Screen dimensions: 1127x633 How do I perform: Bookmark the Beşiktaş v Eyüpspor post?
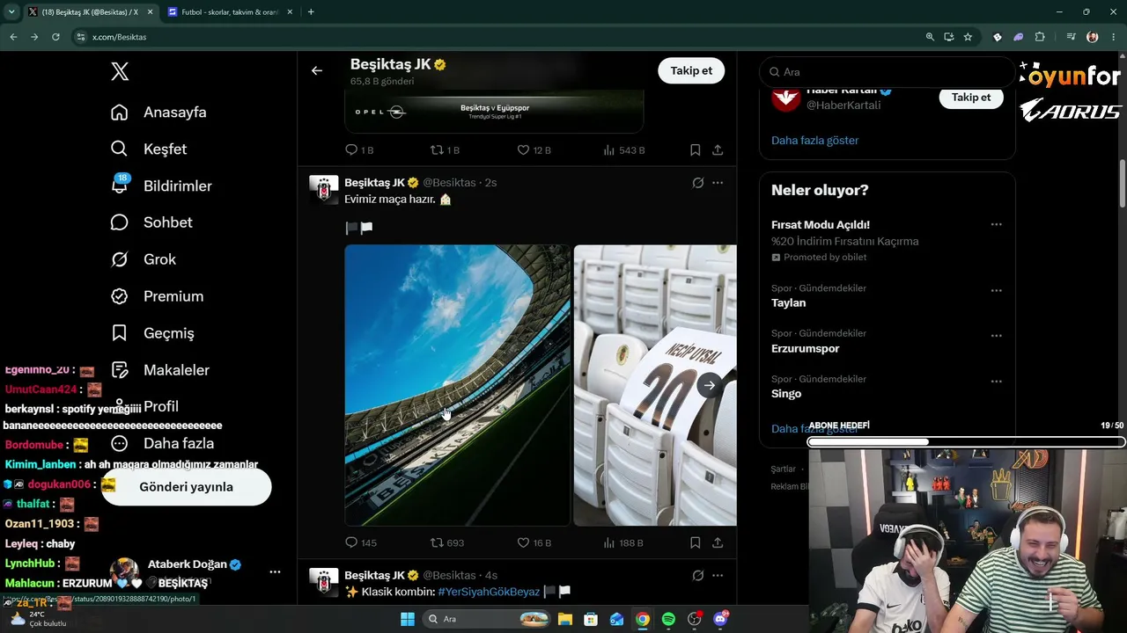696,150
